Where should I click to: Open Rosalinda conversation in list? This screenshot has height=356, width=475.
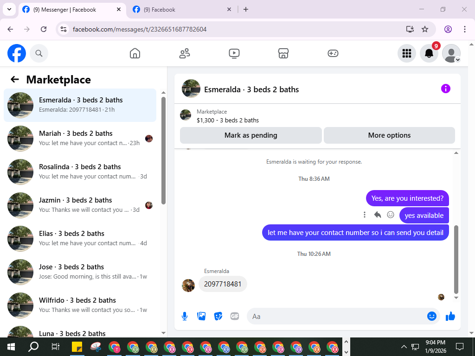[80, 172]
